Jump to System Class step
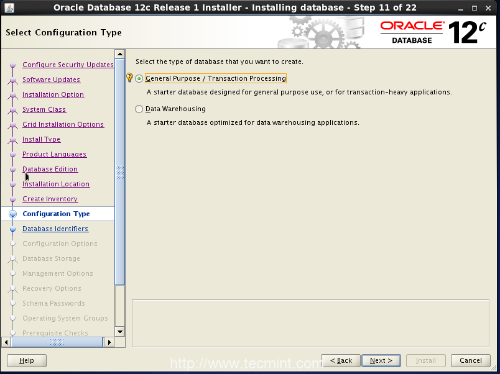The width and height of the screenshot is (500, 374). [44, 109]
